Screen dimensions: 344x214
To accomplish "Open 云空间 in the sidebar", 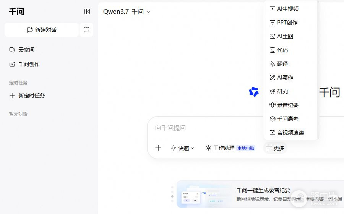I will pyautogui.click(x=22, y=50).
